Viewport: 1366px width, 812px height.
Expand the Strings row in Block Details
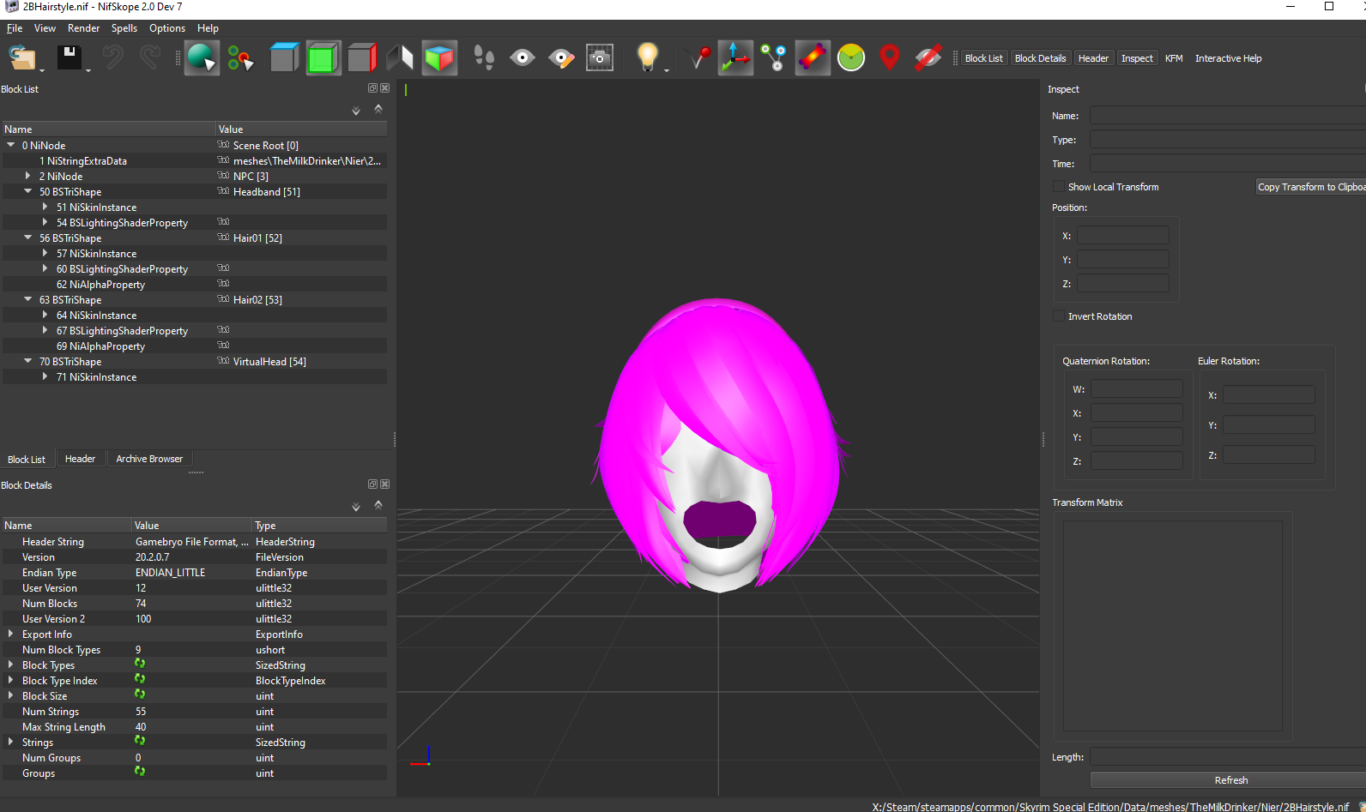pos(10,742)
